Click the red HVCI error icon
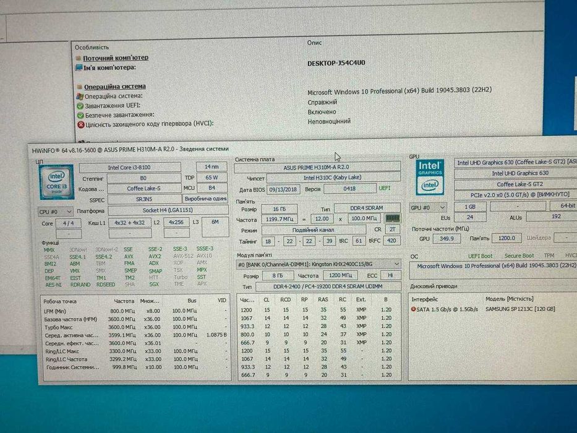The height and width of the screenshot is (433, 577). coord(80,124)
